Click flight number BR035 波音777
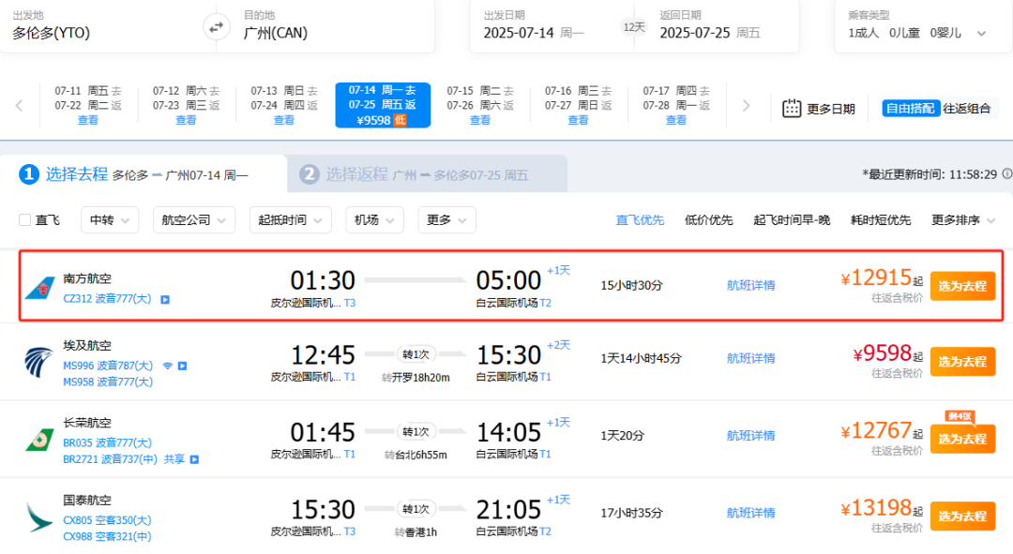1013x554 pixels. [x=107, y=443]
